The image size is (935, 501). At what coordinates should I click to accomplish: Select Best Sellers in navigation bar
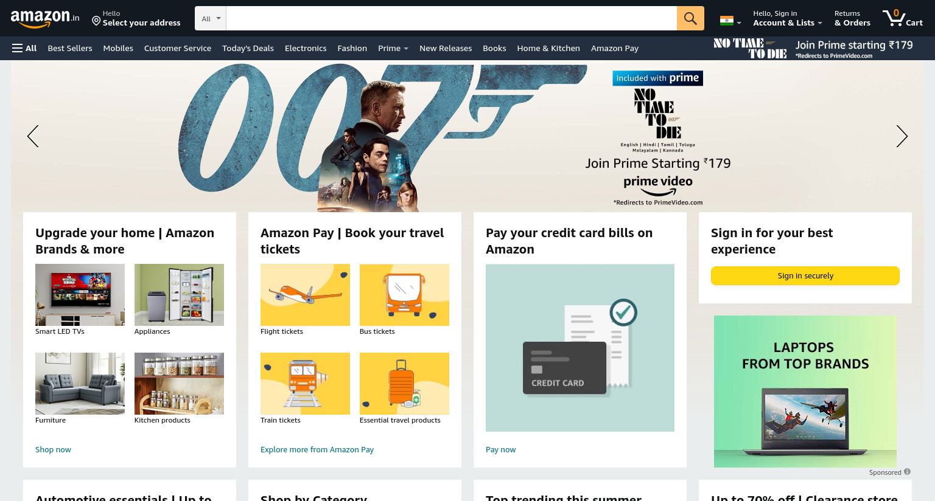[70, 48]
